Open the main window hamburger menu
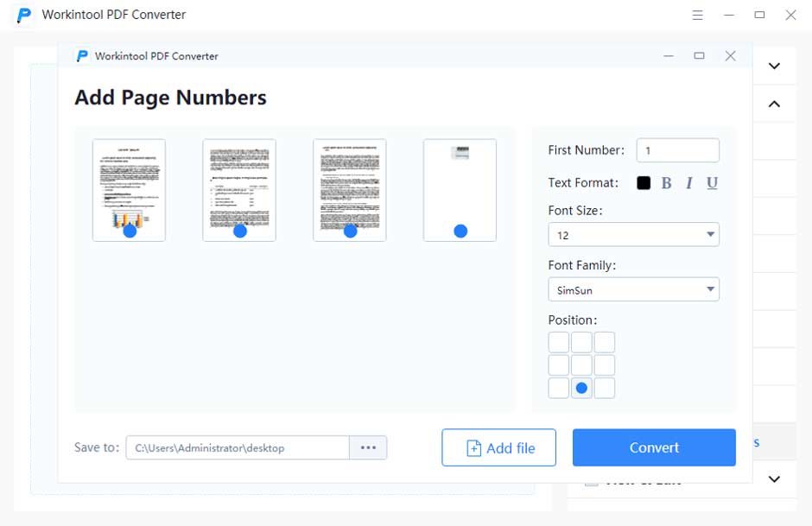The image size is (812, 526). pyautogui.click(x=698, y=15)
